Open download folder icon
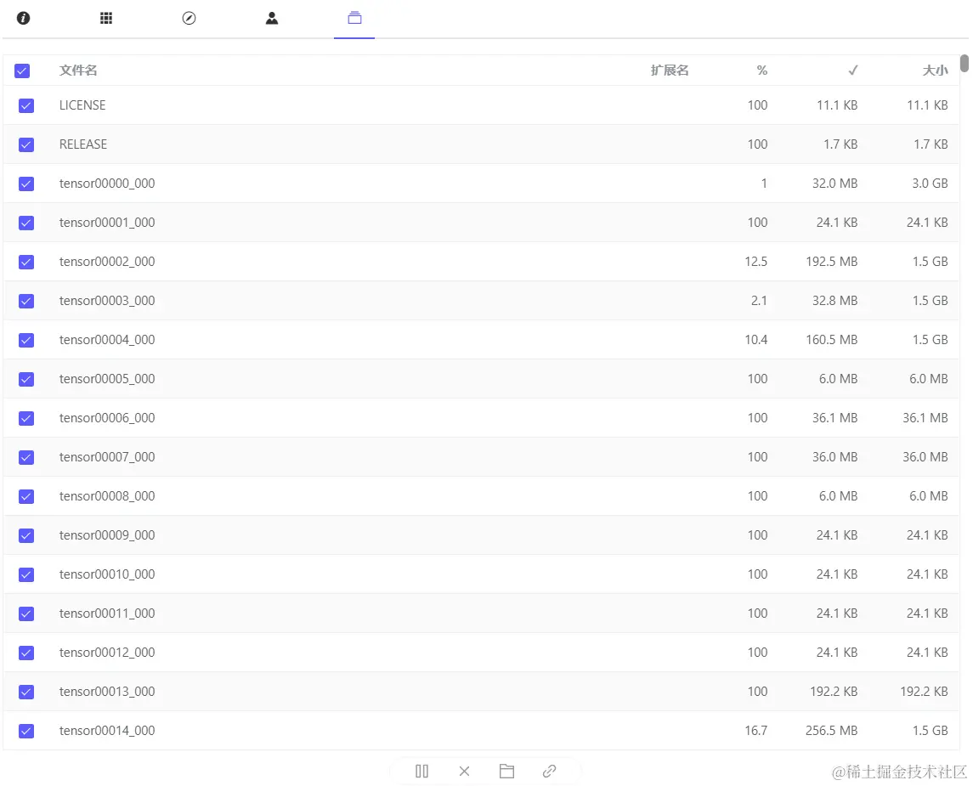973x786 pixels. coord(507,771)
